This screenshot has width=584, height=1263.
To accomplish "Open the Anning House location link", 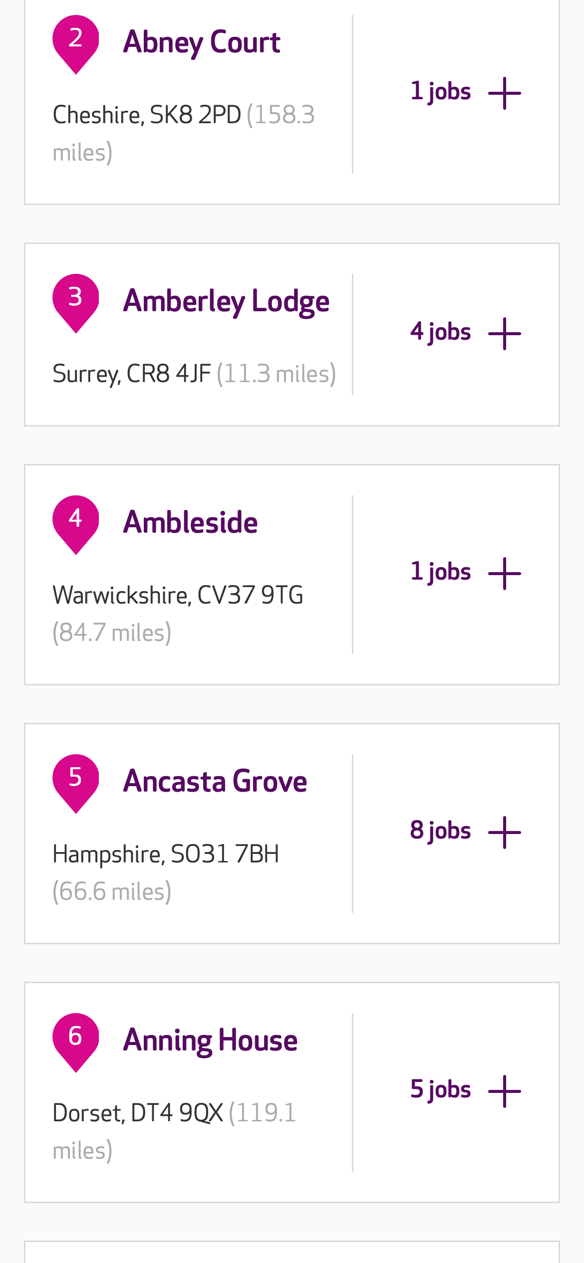I will 210,1041.
